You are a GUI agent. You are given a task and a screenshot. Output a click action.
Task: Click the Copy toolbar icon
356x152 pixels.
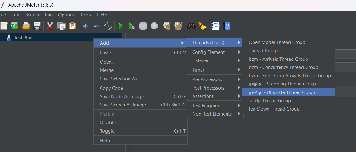(61, 26)
